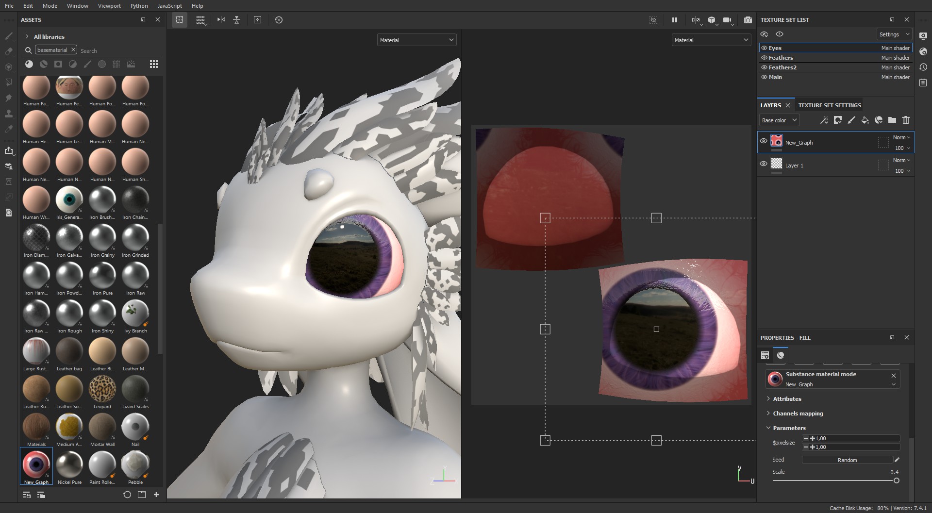The image size is (932, 513).
Task: Open the left viewport Material channel dropdown
Action: [x=417, y=40]
